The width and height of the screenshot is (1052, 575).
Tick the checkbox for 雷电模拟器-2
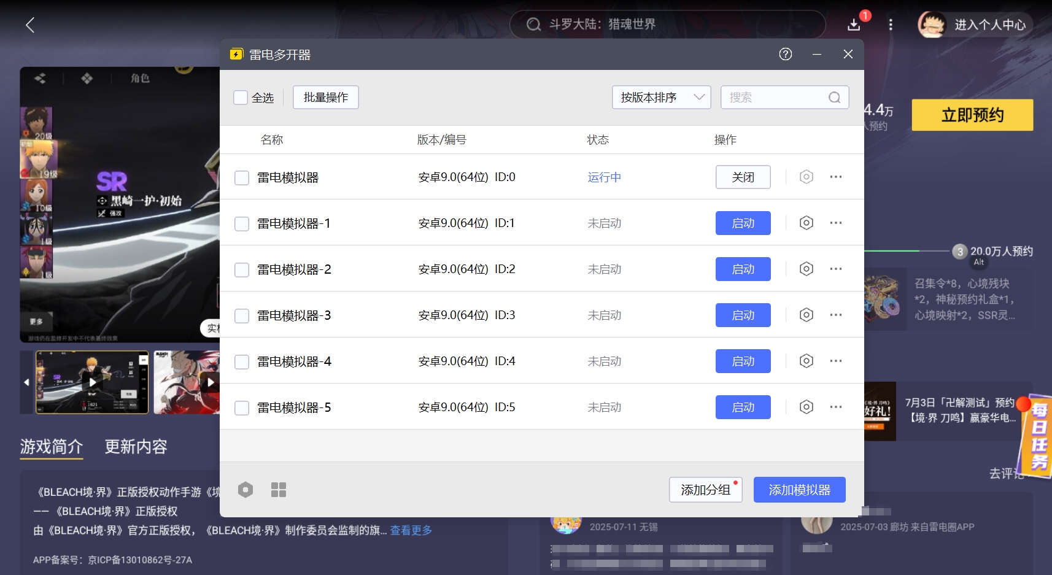[242, 269]
